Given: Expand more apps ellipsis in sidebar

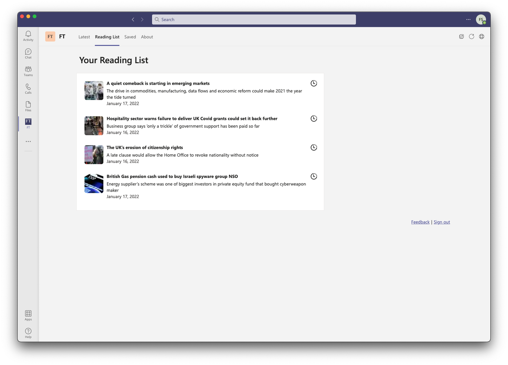Looking at the screenshot, I should pos(28,142).
